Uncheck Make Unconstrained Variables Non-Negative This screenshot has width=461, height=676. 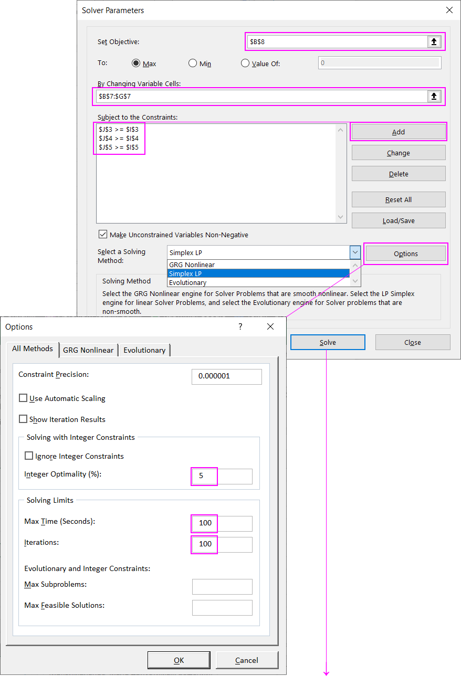(x=103, y=234)
